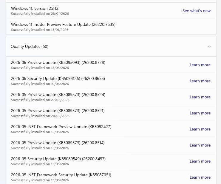Image resolution: width=221 pixels, height=184 pixels.
Task: Learn more for update build 26200.8514
Action: coord(200,145)
